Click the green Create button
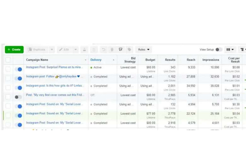 tap(14, 50)
